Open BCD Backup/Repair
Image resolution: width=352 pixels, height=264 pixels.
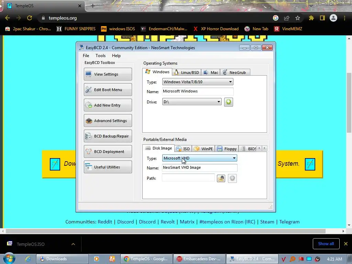coord(108,136)
